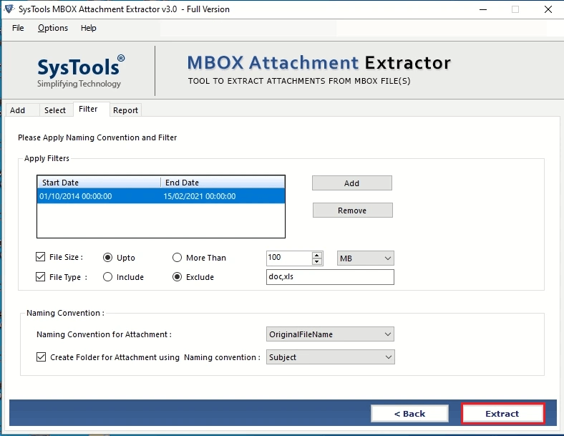
Task: Open the Help menu
Action: pyautogui.click(x=89, y=28)
